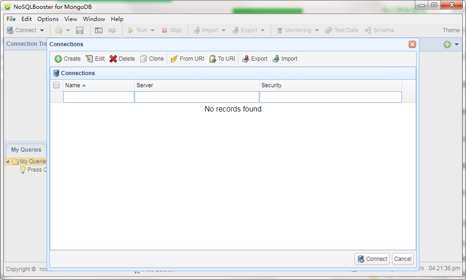The image size is (466, 280).
Task: Click the Stop button
Action: pos(172,30)
